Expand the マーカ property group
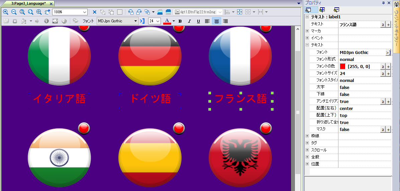400x191 pixels. 307,31
